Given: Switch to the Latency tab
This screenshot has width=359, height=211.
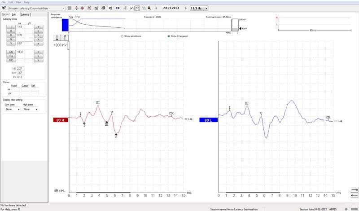Looking at the screenshot, I should point(25,14).
